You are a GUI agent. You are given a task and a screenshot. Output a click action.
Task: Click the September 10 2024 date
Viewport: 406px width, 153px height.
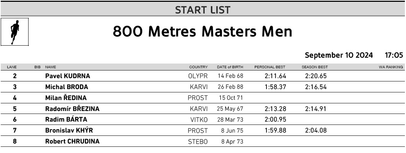click(339, 55)
